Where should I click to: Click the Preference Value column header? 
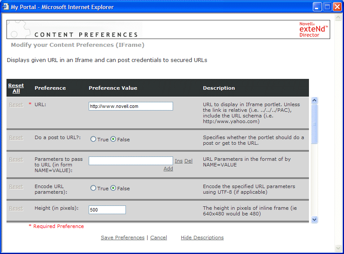click(x=113, y=88)
